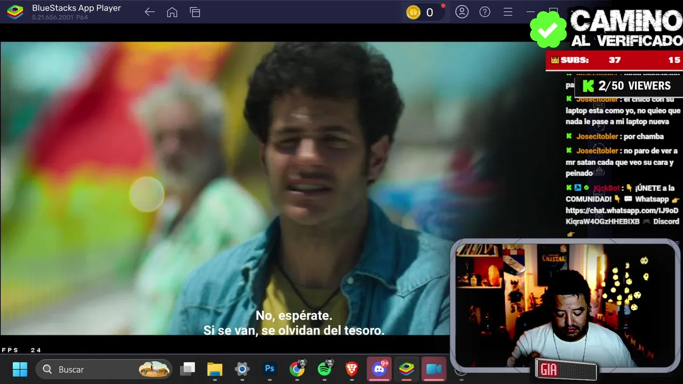This screenshot has height=384, width=683.
Task: Minimize the BlueStacks window
Action: [530, 12]
